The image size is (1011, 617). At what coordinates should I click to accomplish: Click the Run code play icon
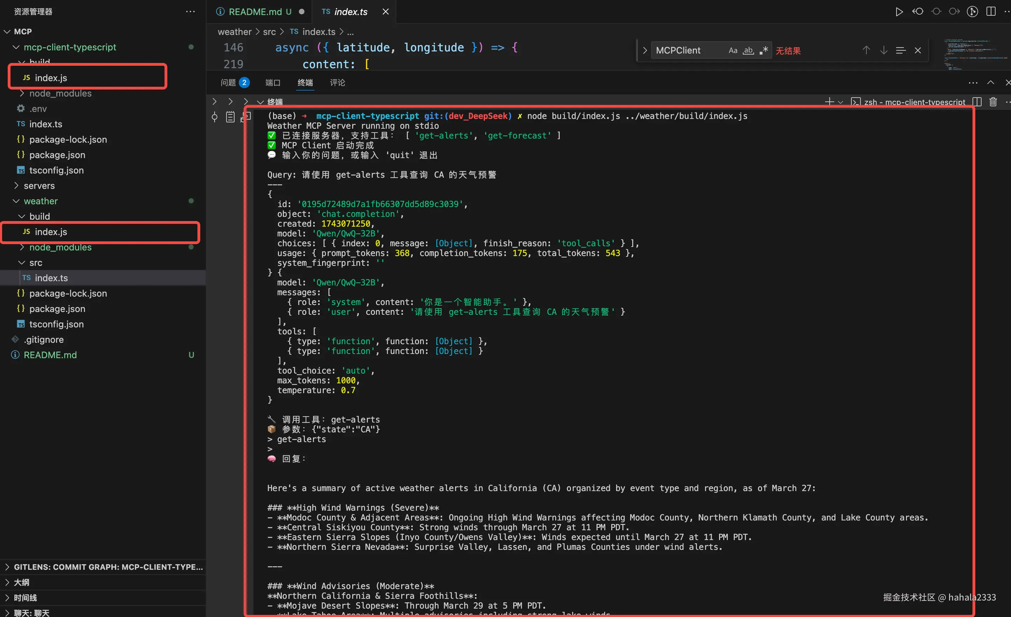tap(899, 12)
